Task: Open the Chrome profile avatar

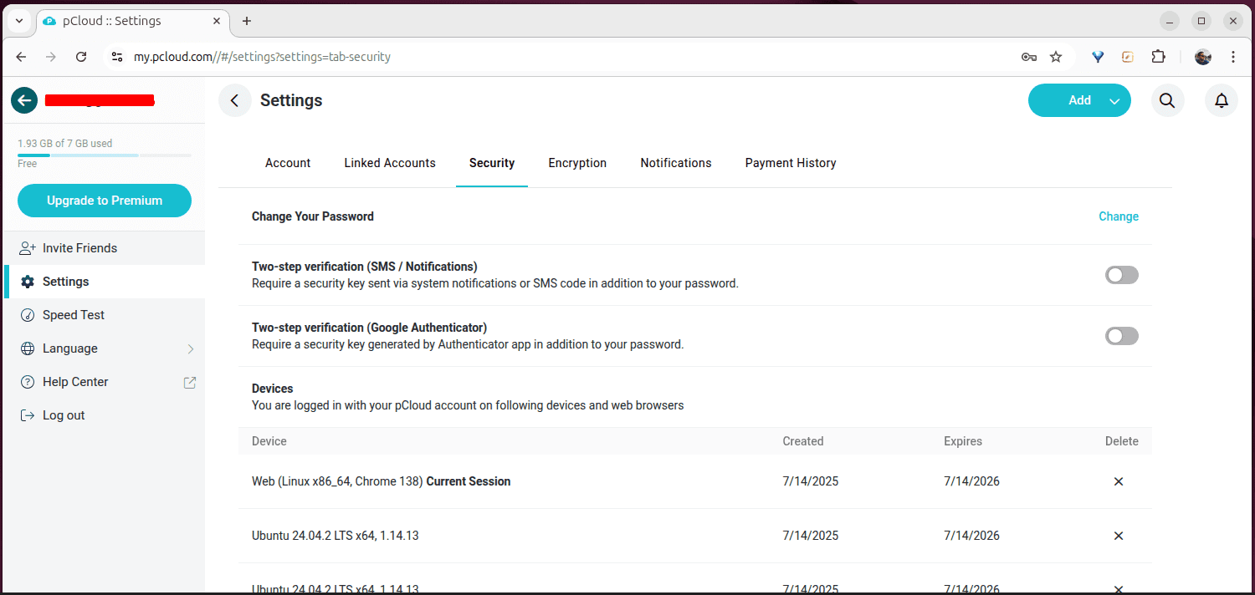Action: click(x=1203, y=57)
